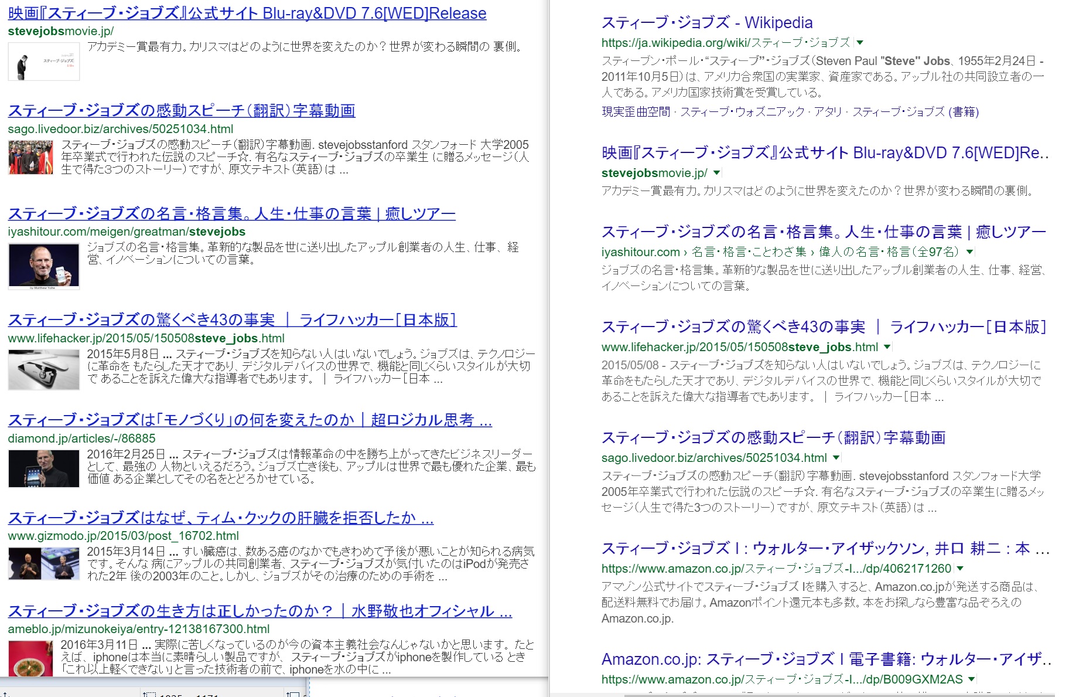1069x697 pixels.
Task: Follow the 現実歪曲空間 sitelink
Action: click(x=636, y=111)
